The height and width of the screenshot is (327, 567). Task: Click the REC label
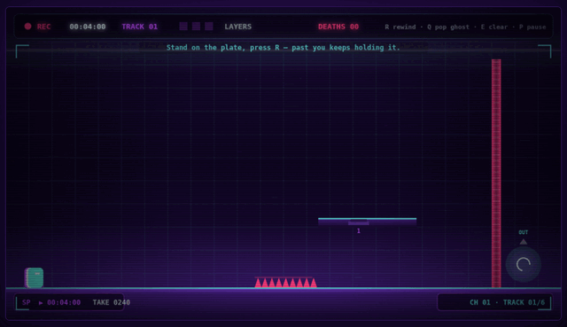point(43,27)
